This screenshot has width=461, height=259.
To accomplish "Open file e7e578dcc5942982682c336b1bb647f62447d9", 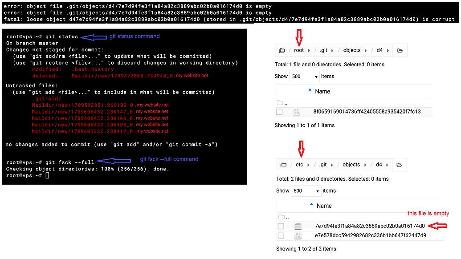I will (x=371, y=235).
